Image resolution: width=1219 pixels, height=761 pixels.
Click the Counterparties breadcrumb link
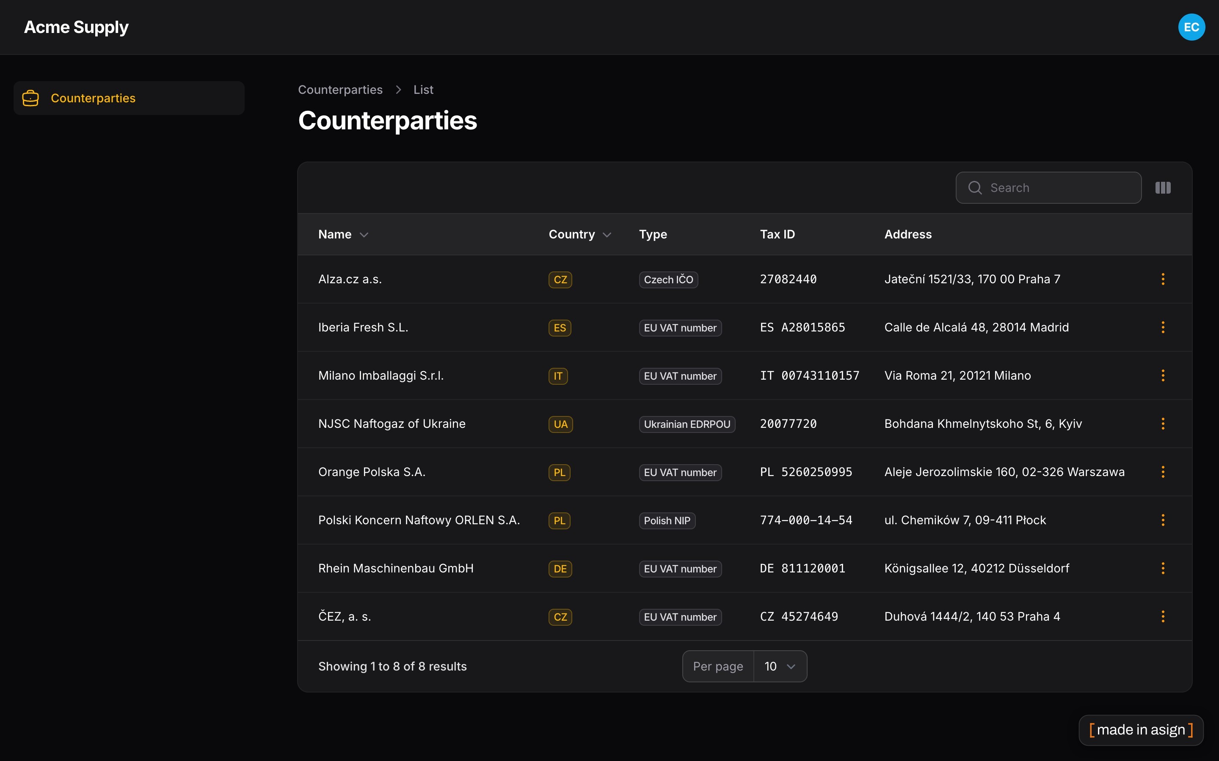(x=340, y=90)
